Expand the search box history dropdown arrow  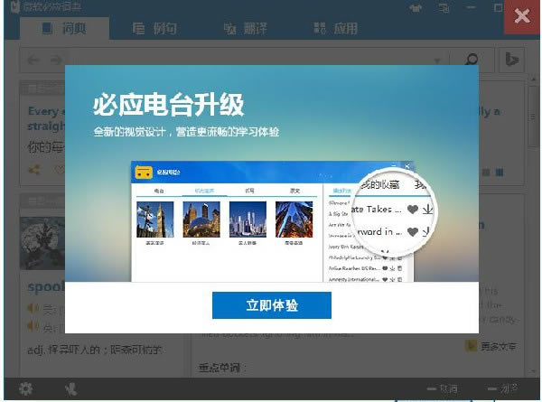437,61
